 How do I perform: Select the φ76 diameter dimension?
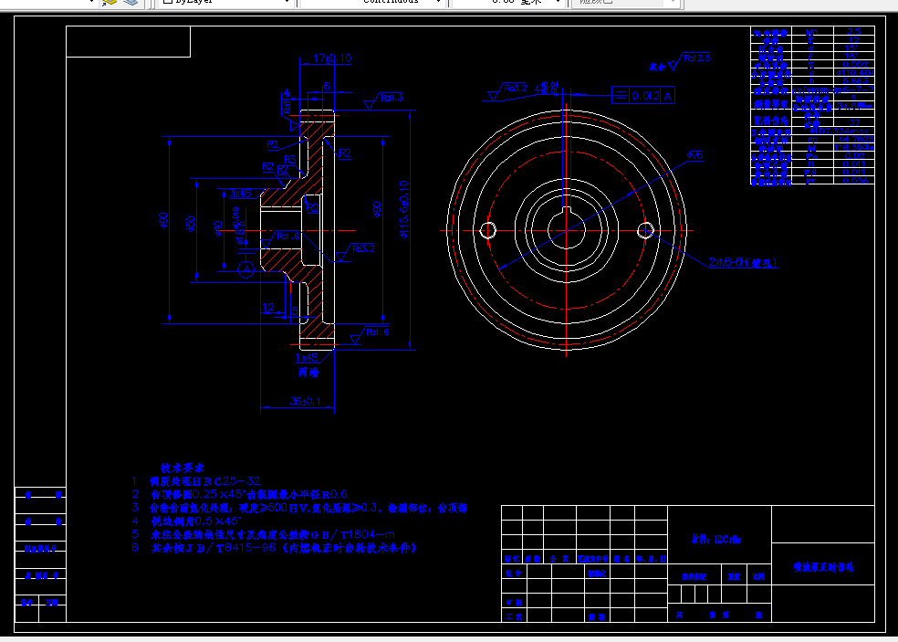694,155
